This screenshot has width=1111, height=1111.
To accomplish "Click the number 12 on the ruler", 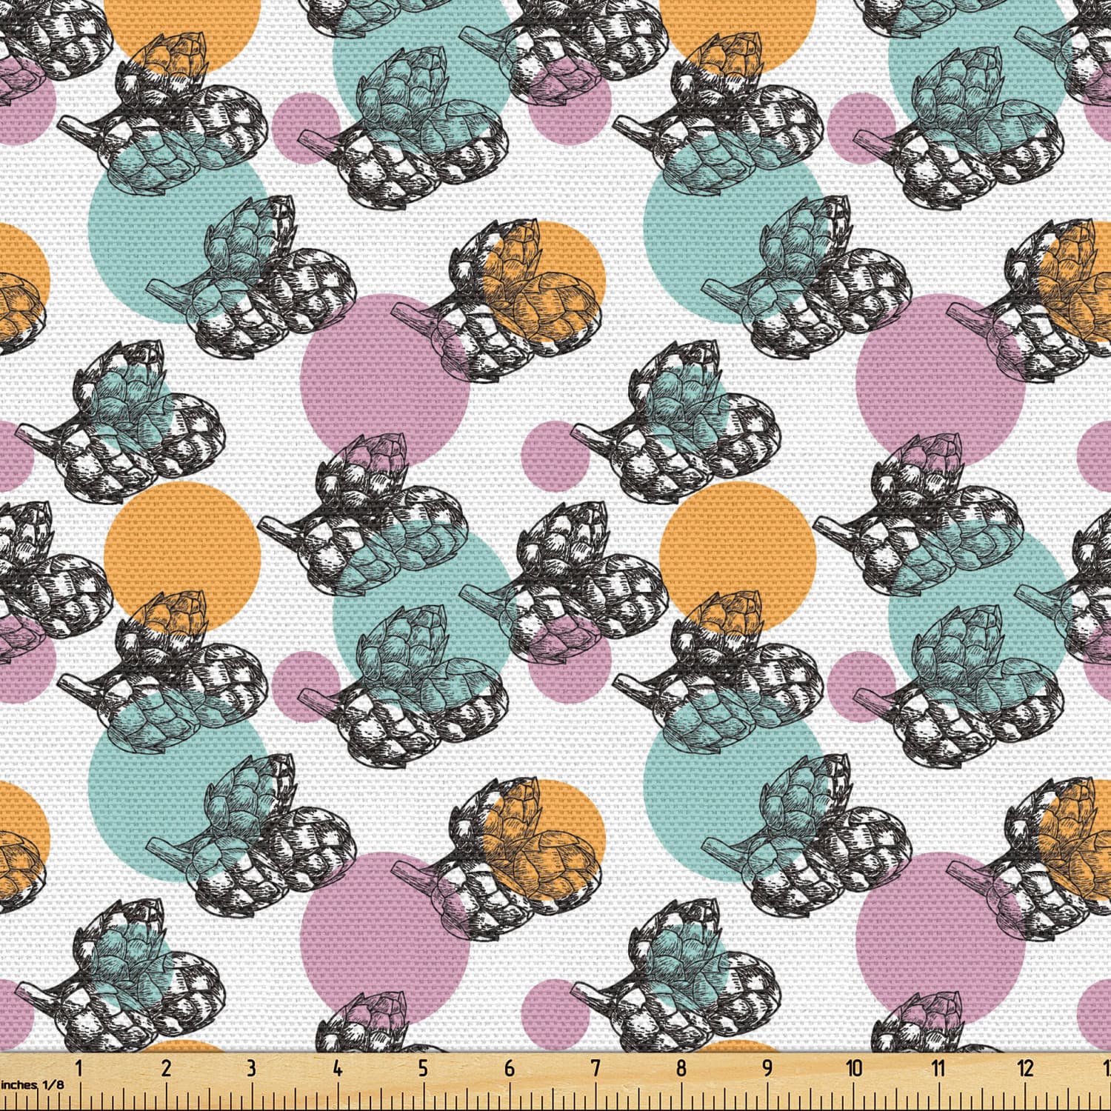I will coord(1026,1068).
